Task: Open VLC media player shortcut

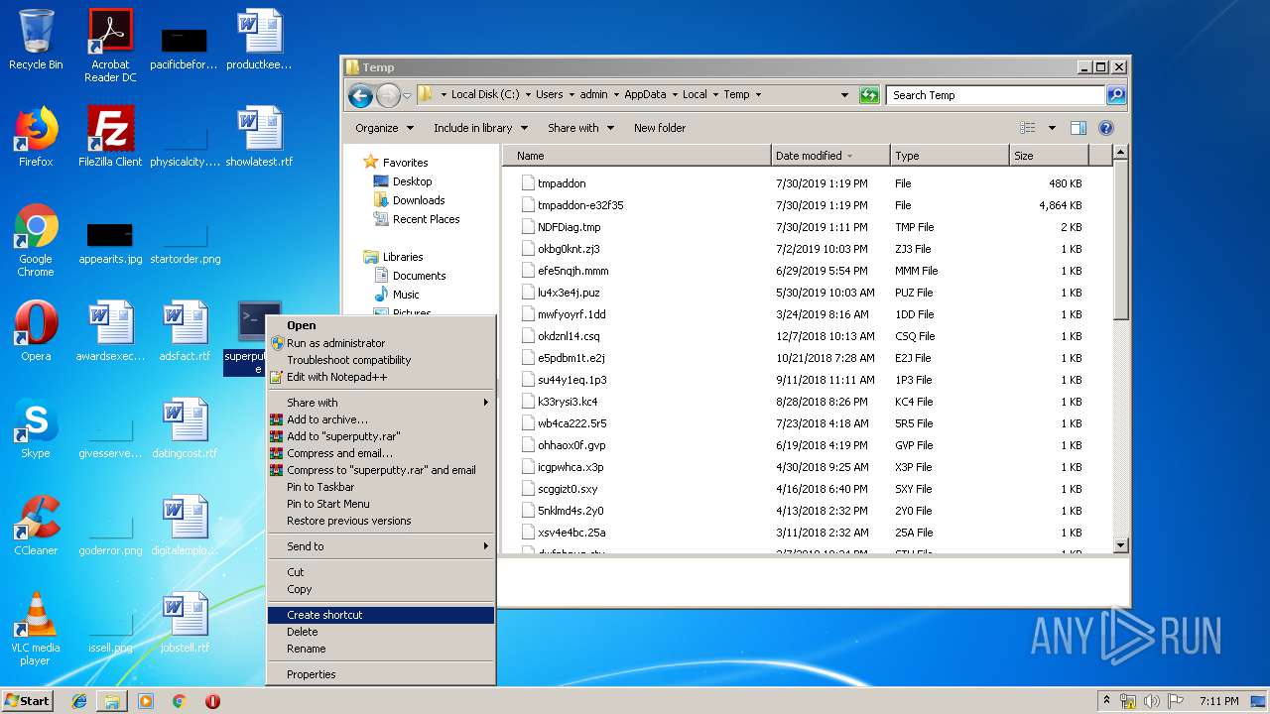Action: click(x=36, y=628)
